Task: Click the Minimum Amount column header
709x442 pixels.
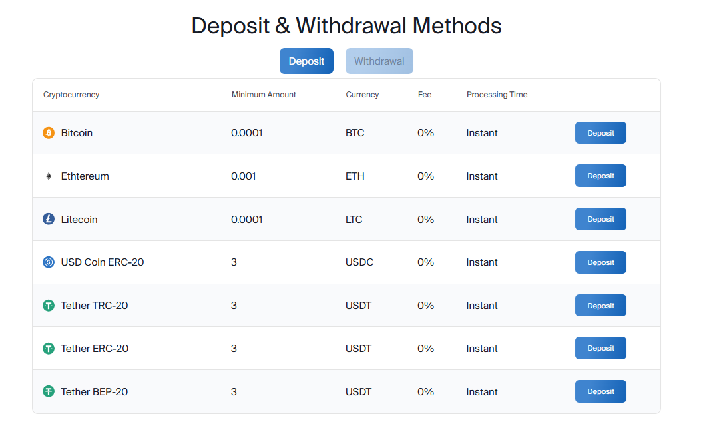Action: point(264,95)
